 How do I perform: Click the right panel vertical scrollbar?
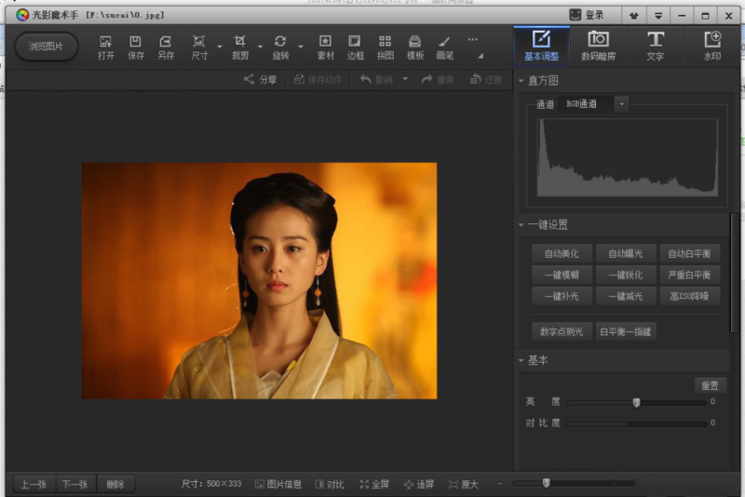tap(735, 273)
